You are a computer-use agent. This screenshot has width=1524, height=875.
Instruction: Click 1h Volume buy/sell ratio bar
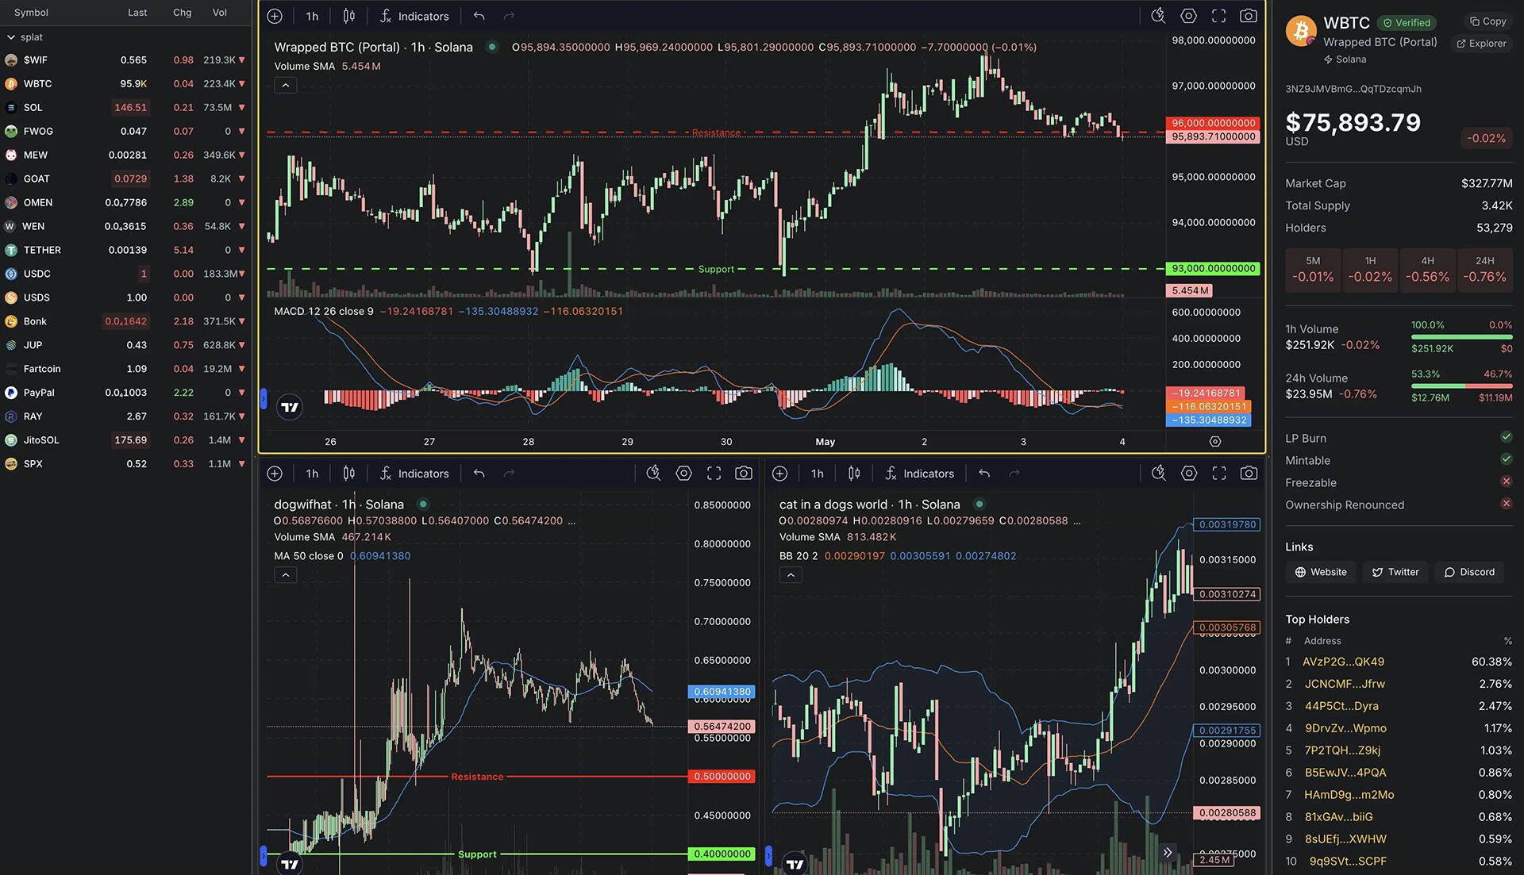pos(1462,337)
